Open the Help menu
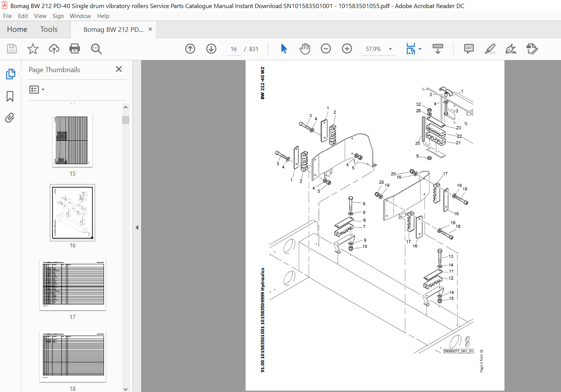This screenshot has height=392, width=561. 103,16
